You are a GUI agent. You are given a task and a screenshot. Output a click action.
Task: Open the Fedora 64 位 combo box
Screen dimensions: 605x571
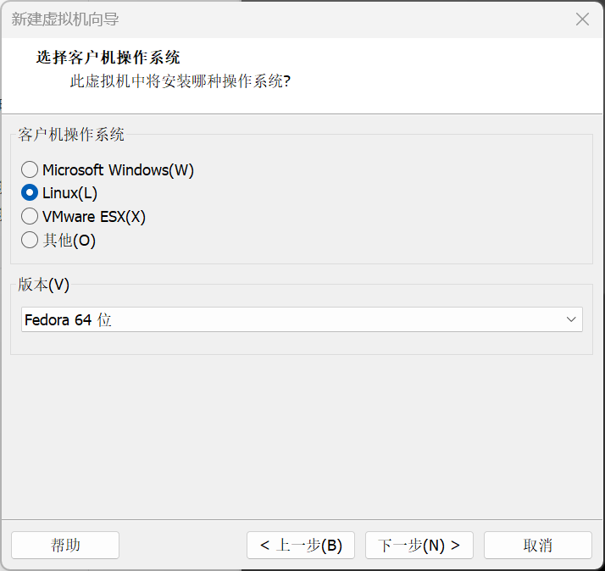[288, 319]
